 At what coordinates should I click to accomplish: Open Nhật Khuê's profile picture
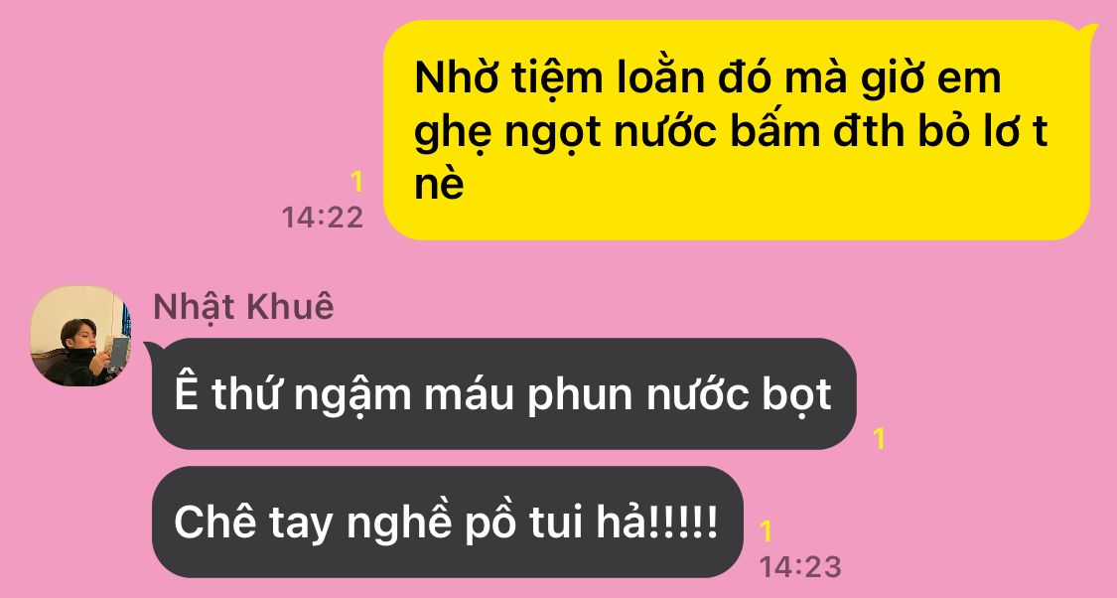coord(80,337)
